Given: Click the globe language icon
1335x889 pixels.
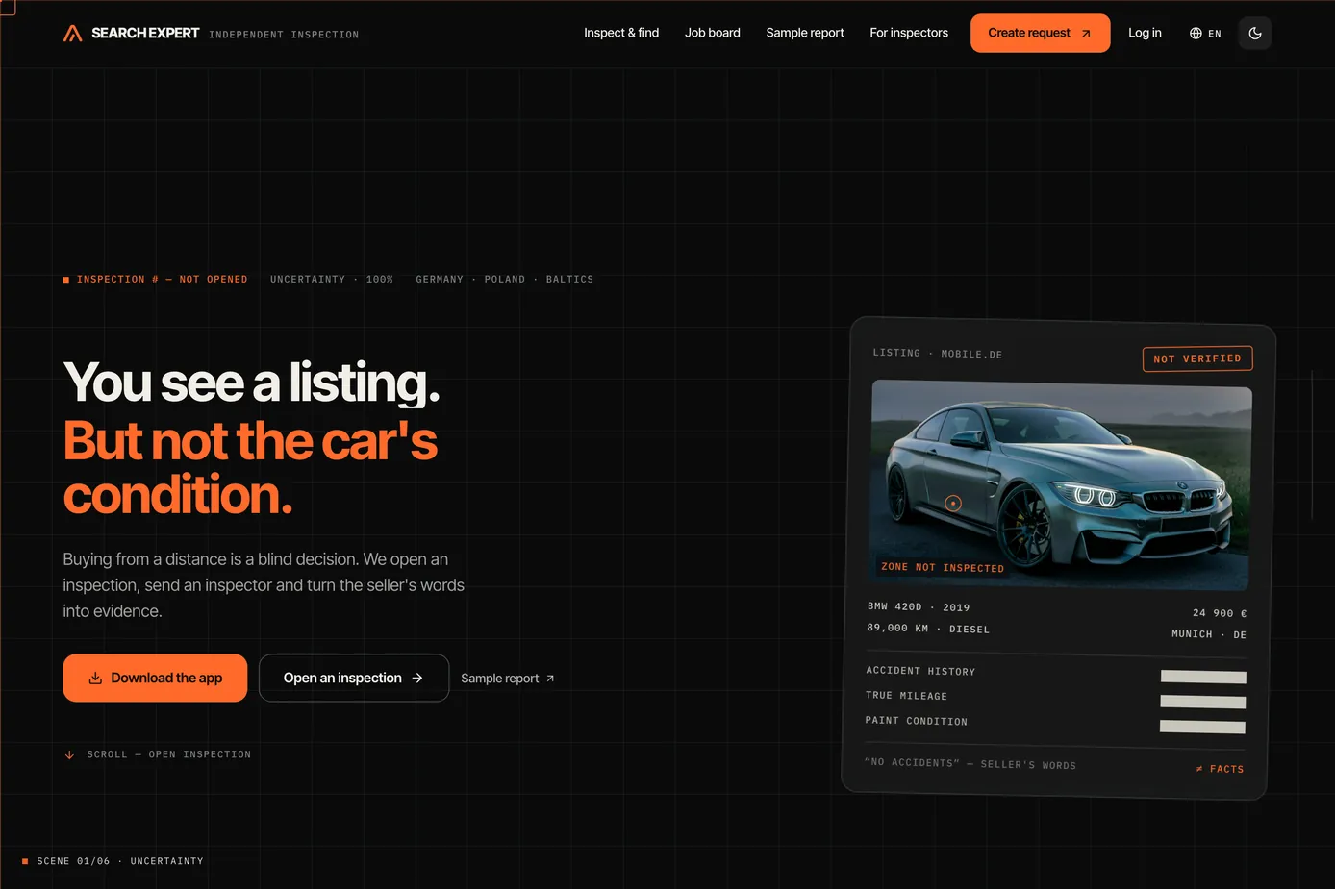Looking at the screenshot, I should [1196, 34].
